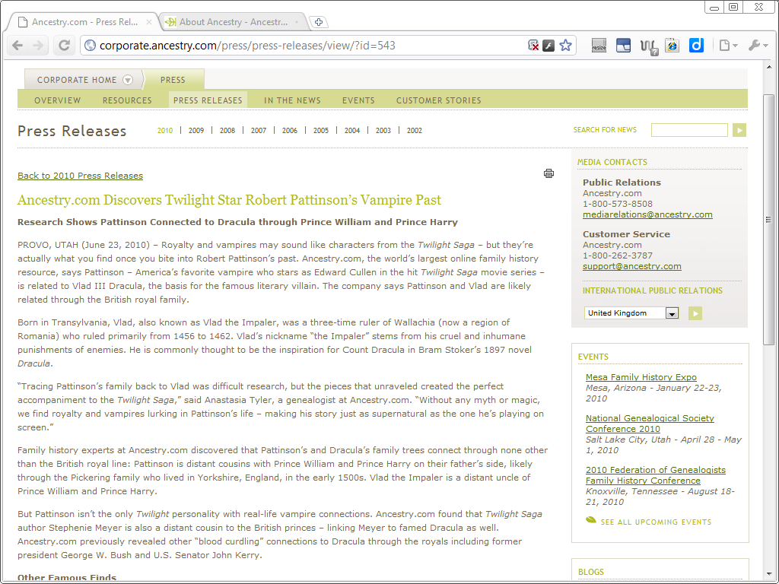View 2006 press releases

[290, 131]
